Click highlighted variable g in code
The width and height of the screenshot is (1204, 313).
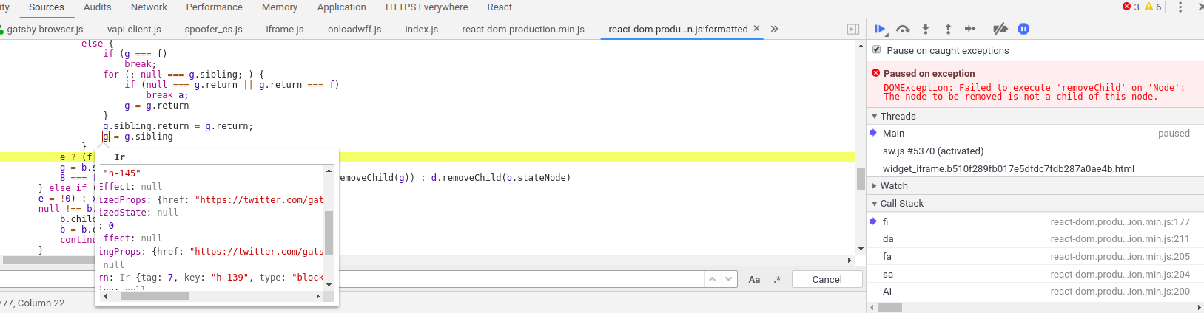point(106,137)
